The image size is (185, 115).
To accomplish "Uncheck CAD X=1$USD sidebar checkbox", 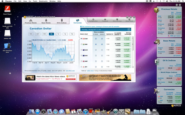I will (x=96, y=39).
